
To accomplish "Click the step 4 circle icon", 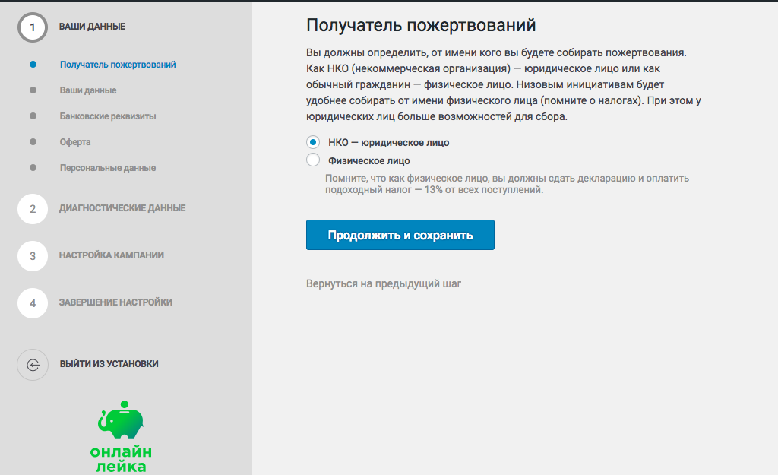I will (x=33, y=303).
